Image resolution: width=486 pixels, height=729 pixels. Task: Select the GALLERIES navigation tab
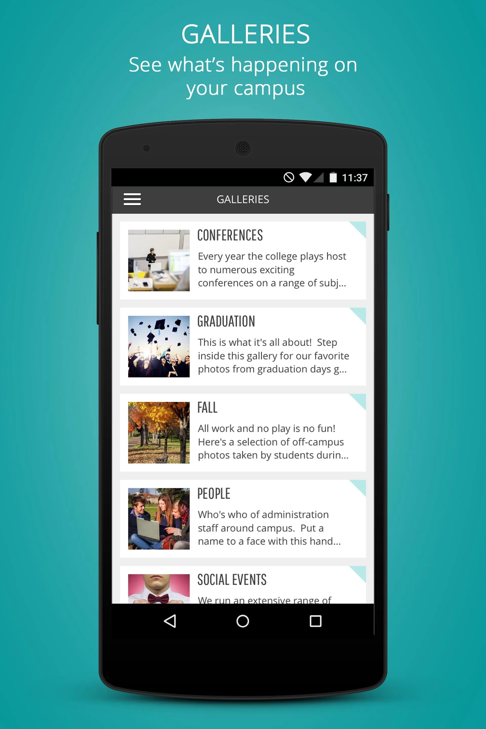[x=242, y=199]
